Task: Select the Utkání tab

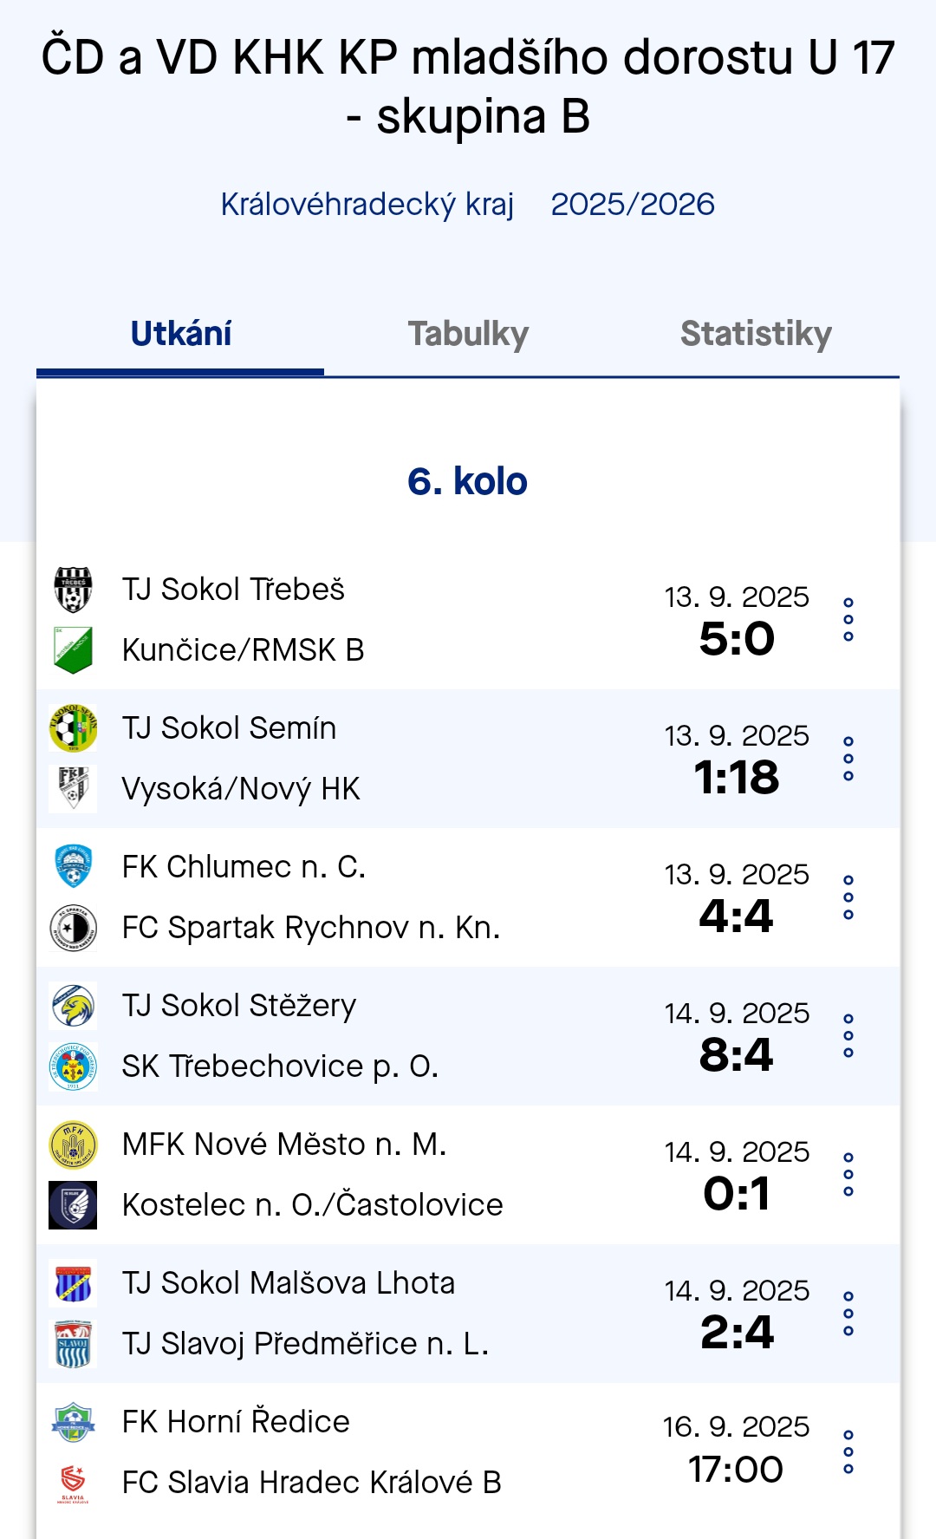Action: (180, 334)
